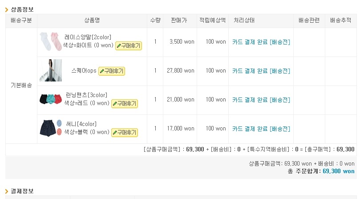Click 써니[4color] product name link
This screenshot has width=360, height=199.
(81, 124)
